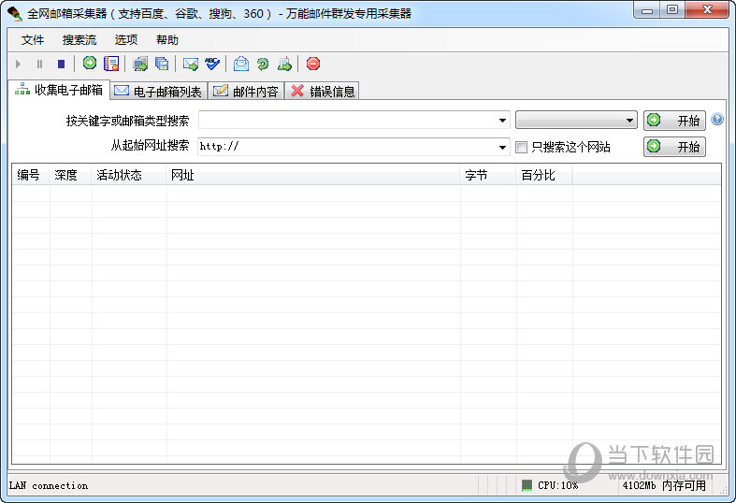Expand the starting URL dropdown arrow
The image size is (736, 503).
503,148
